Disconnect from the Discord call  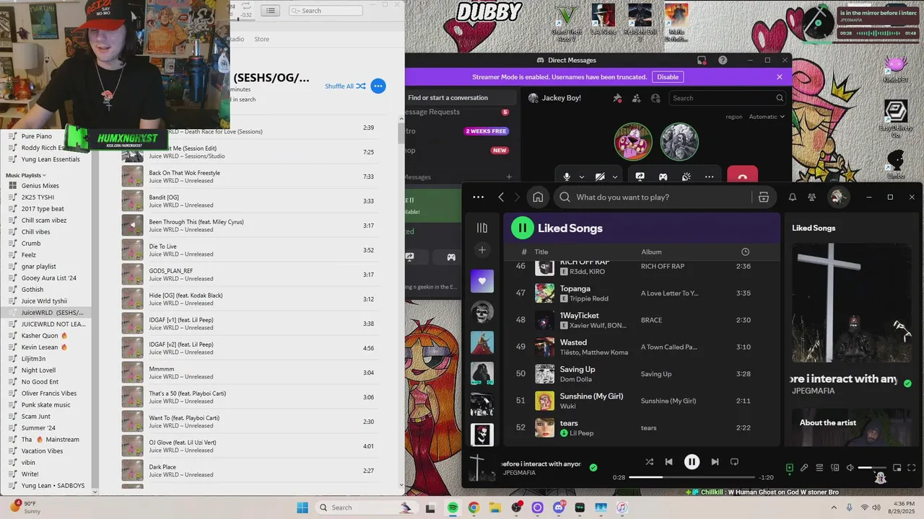click(x=742, y=176)
